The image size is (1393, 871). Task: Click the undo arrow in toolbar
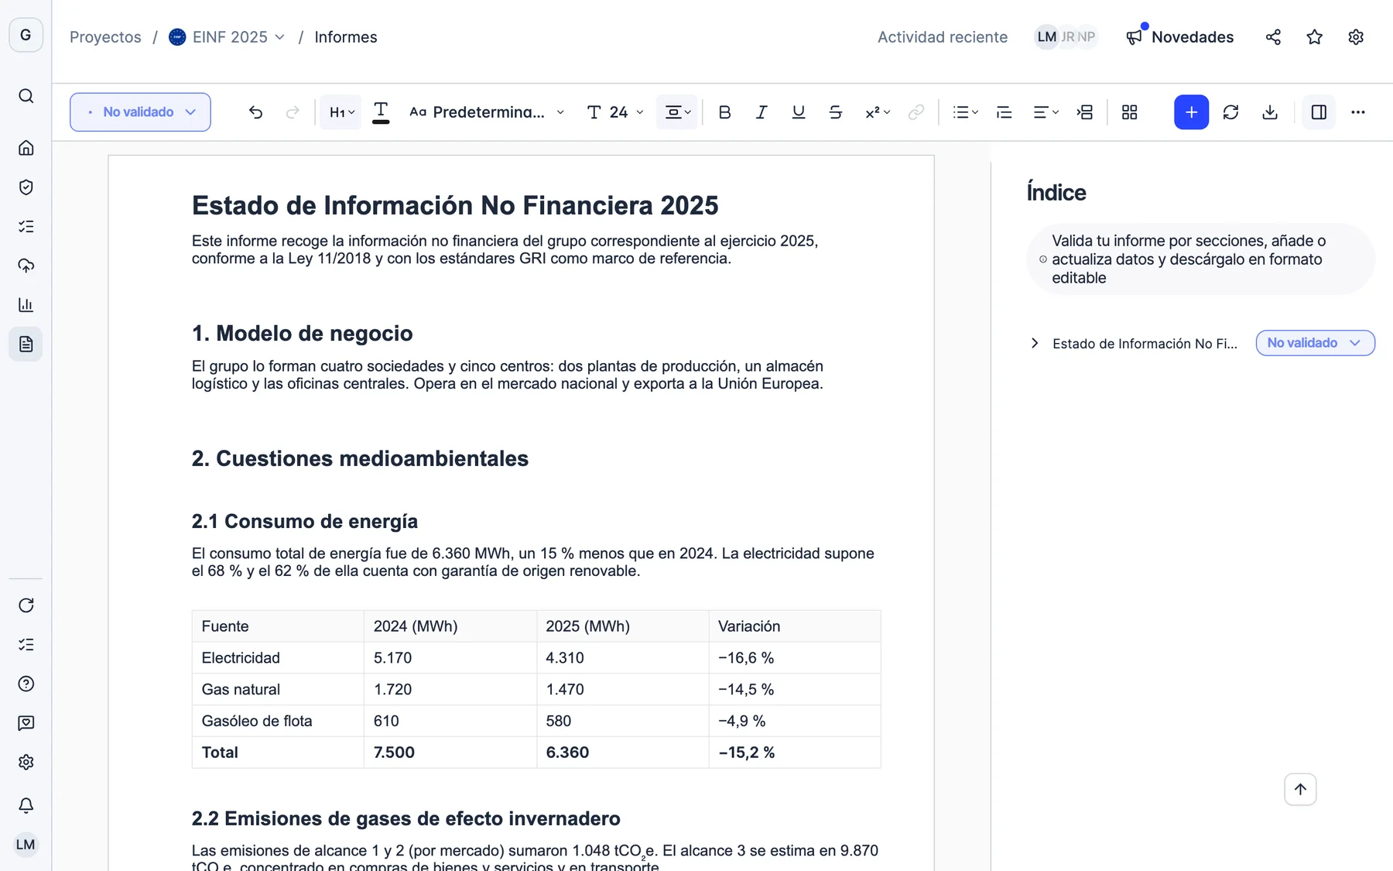point(255,112)
